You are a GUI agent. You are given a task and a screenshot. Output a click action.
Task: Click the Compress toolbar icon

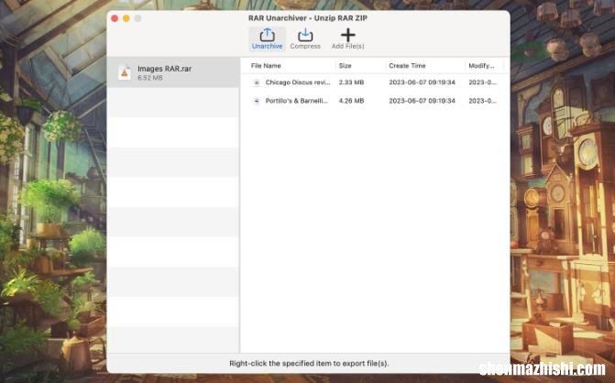click(305, 36)
